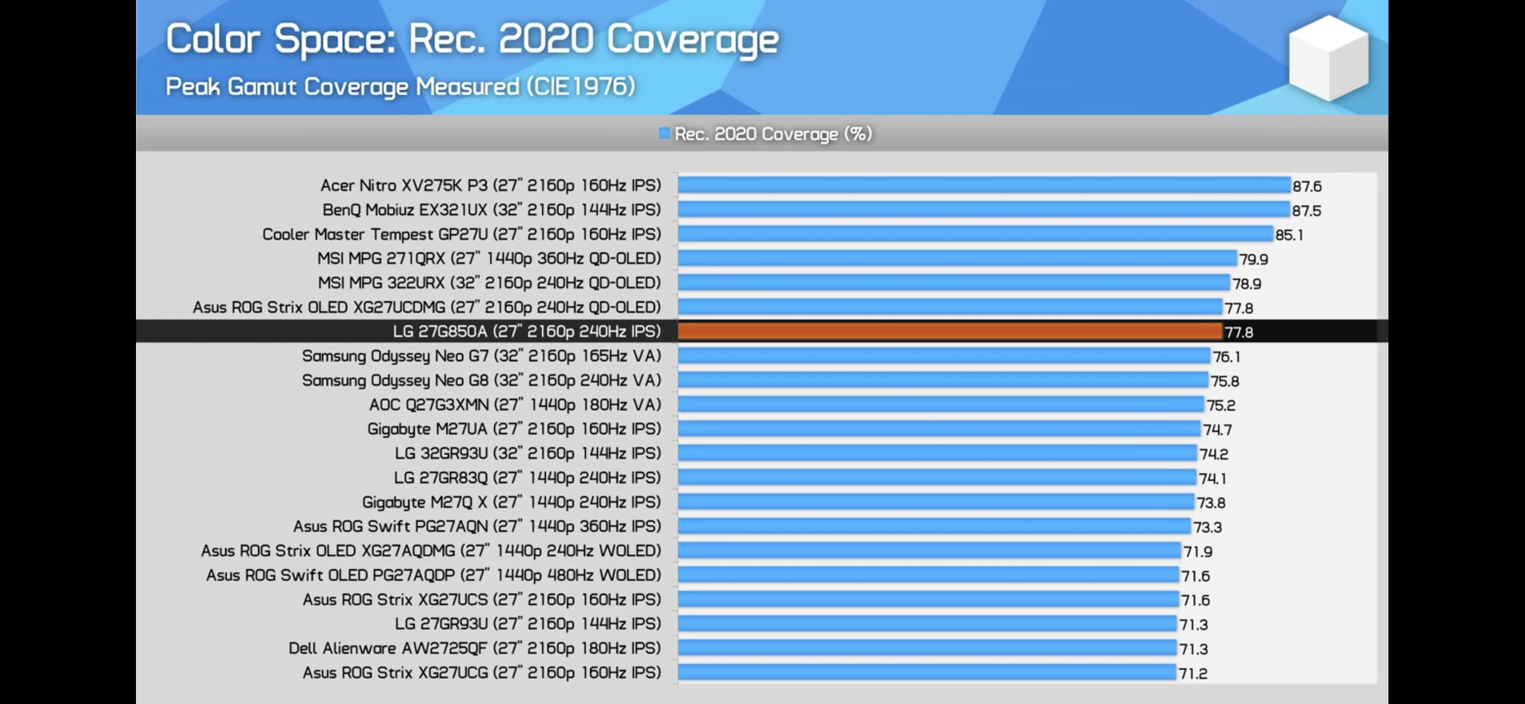Select the highlighted 'LG 27G850A' row label
This screenshot has width=1525, height=704.
pyautogui.click(x=526, y=331)
